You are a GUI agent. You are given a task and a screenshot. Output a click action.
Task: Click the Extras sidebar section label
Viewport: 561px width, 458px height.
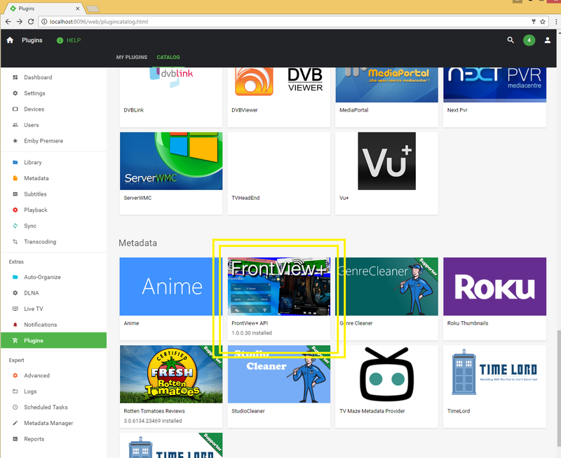coord(16,262)
